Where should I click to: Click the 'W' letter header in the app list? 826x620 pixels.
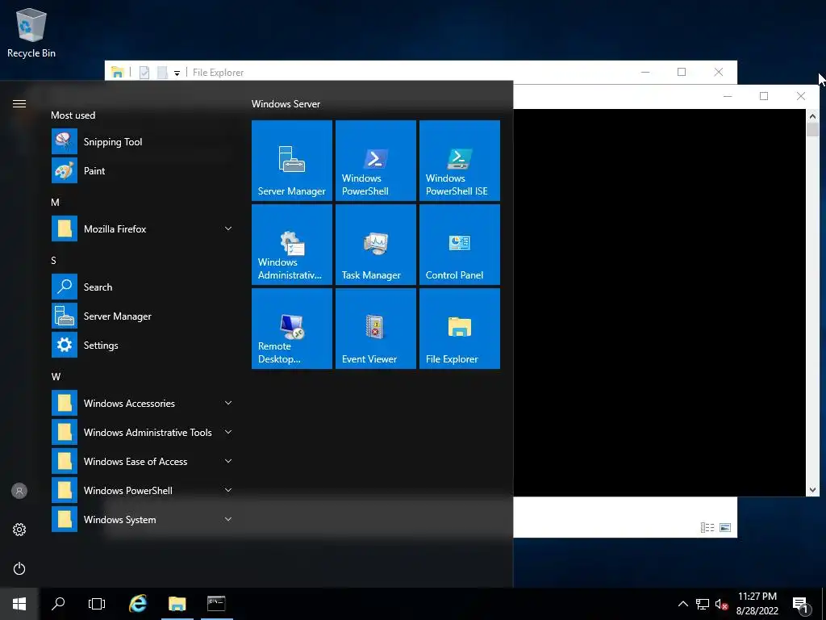click(x=56, y=377)
